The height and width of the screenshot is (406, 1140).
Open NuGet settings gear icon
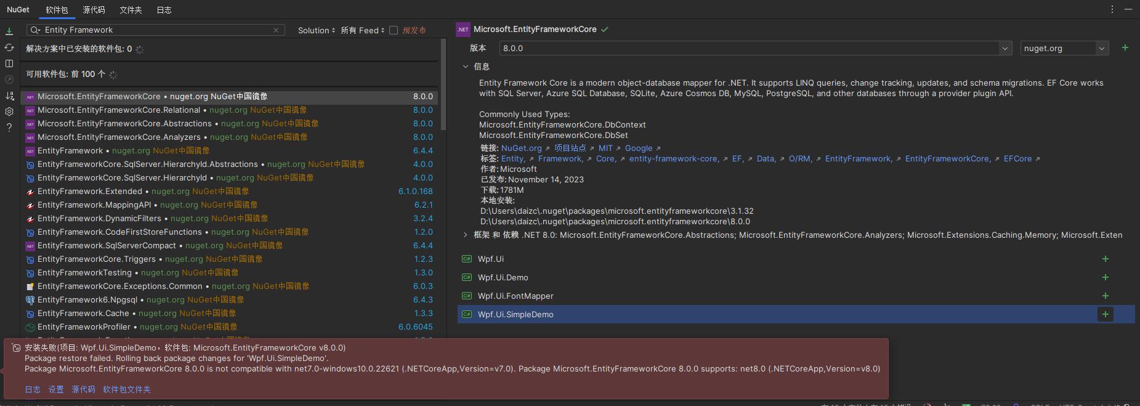tap(9, 112)
